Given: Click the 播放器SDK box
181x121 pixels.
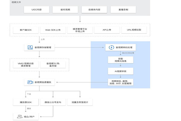Looking at the screenshot, I should (x=25, y=102).
